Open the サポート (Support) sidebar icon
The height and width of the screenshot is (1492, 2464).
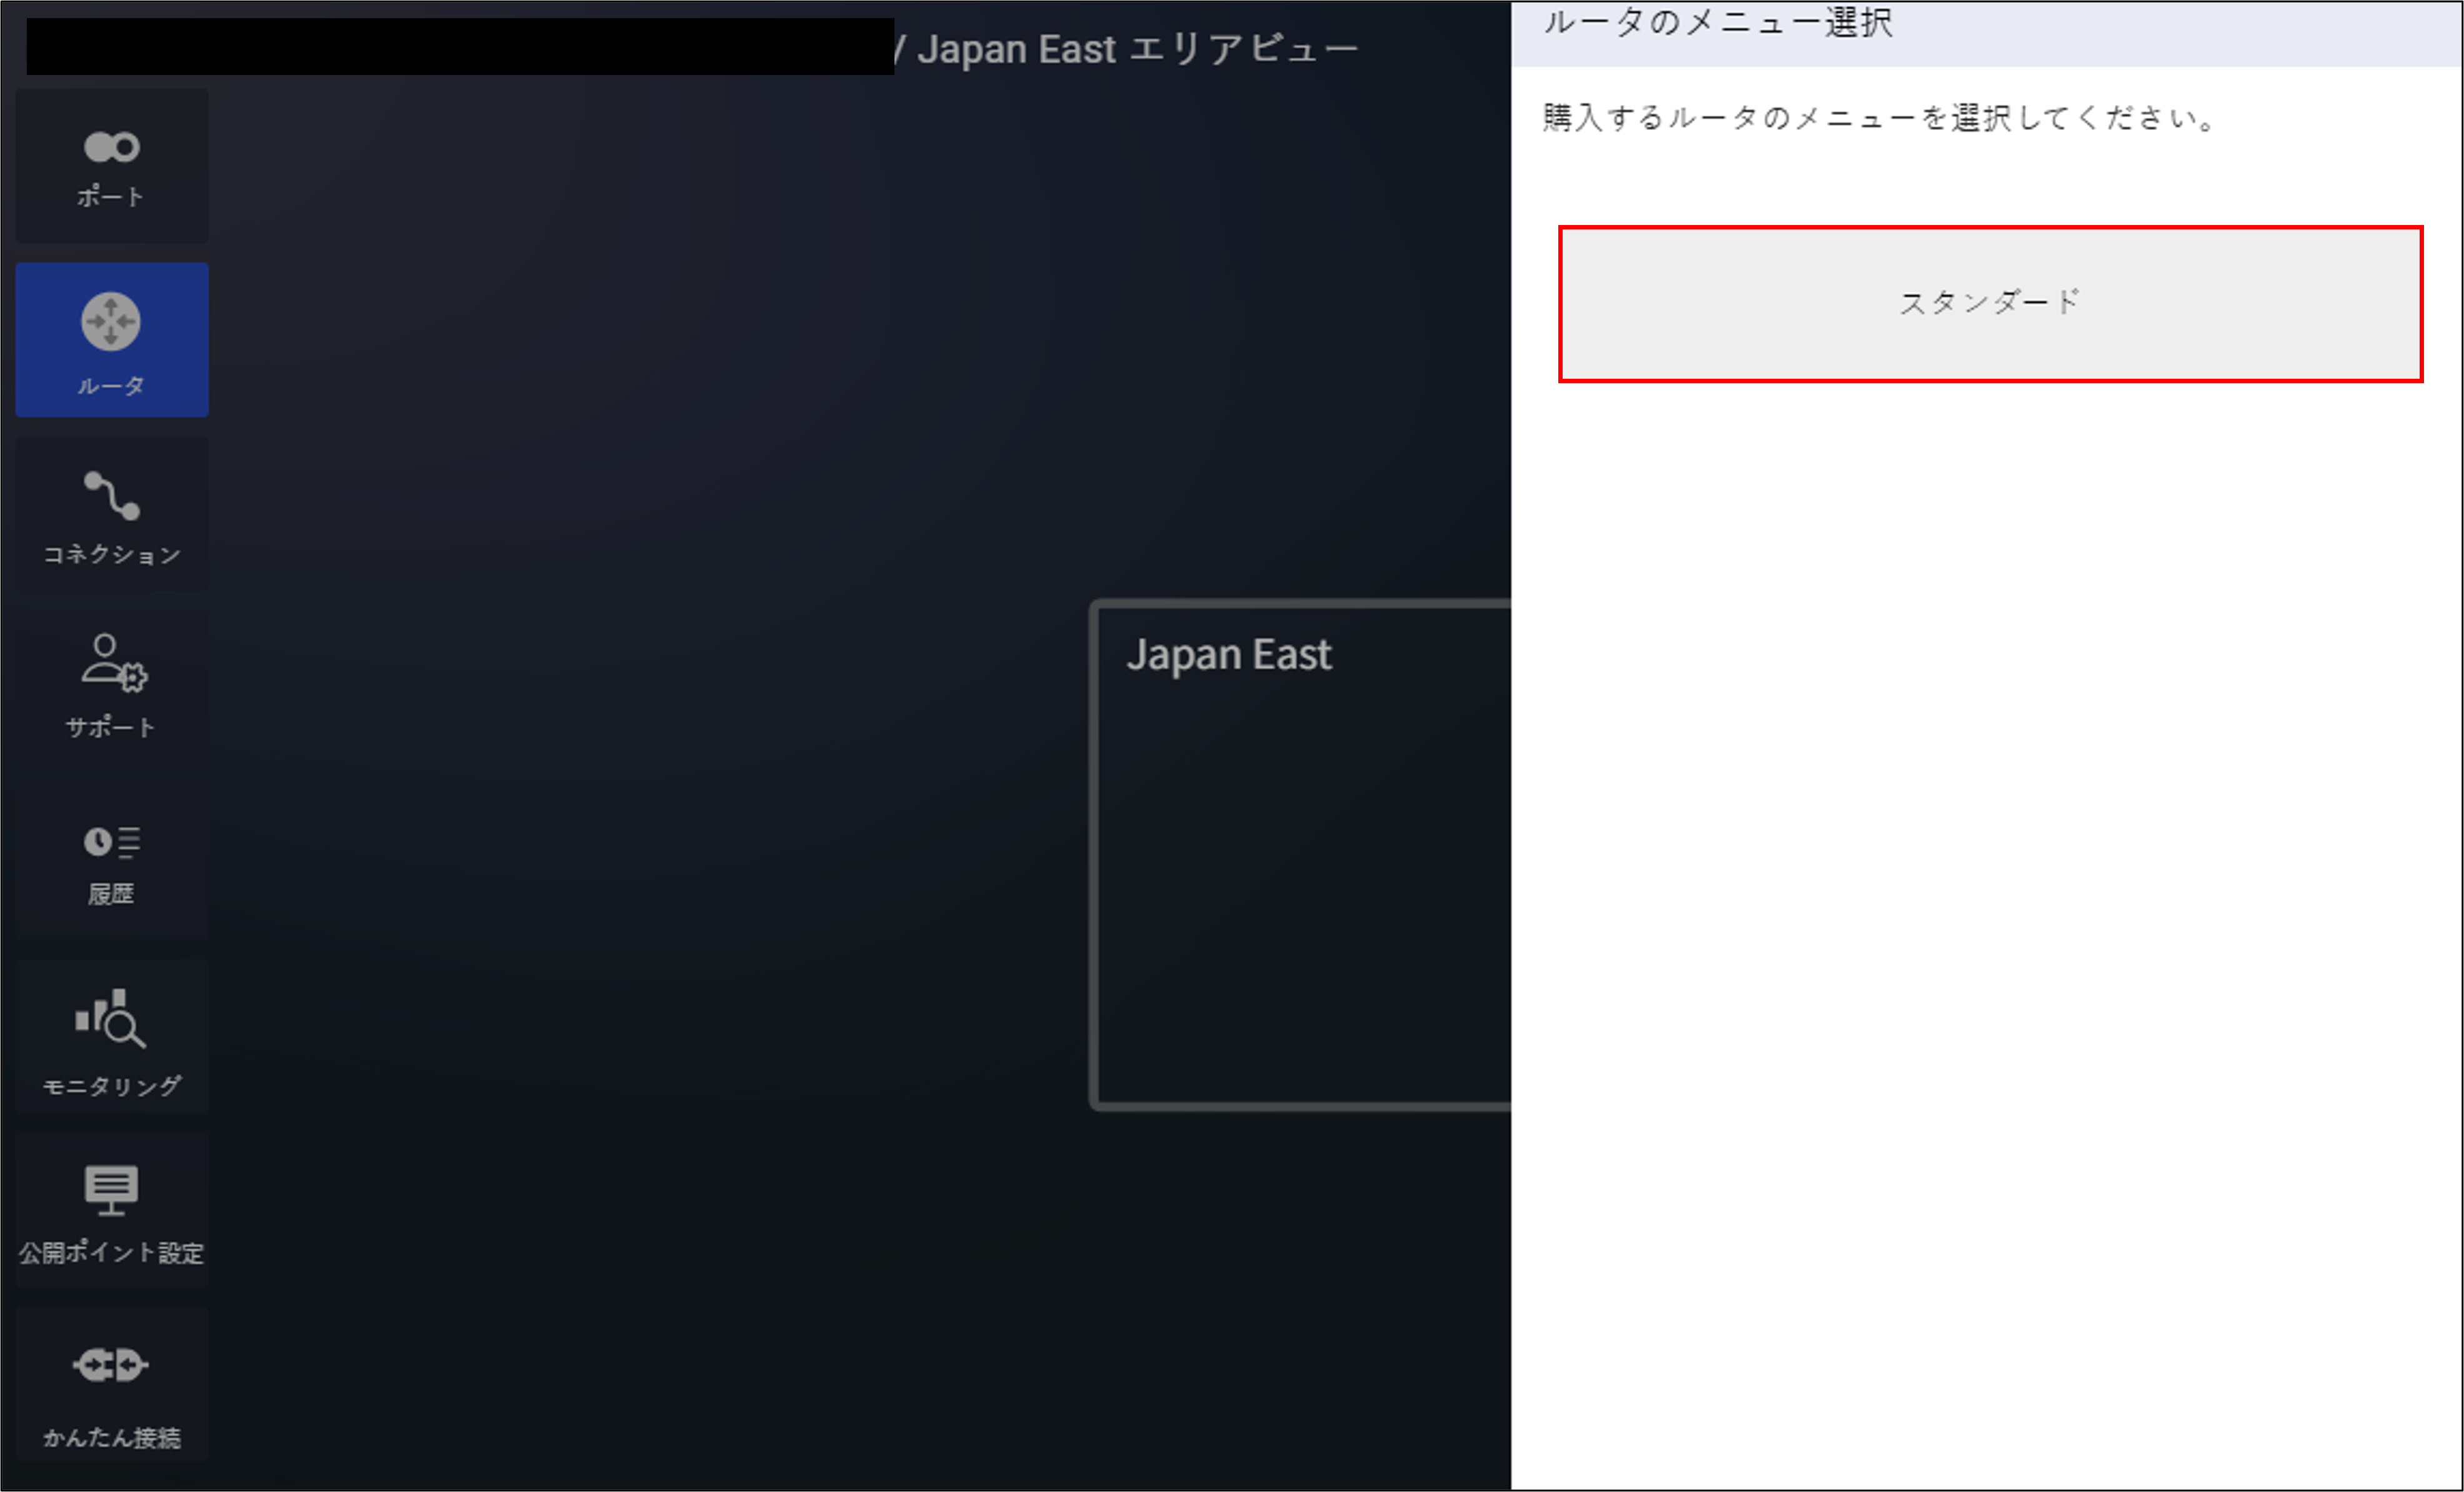pos(112,688)
